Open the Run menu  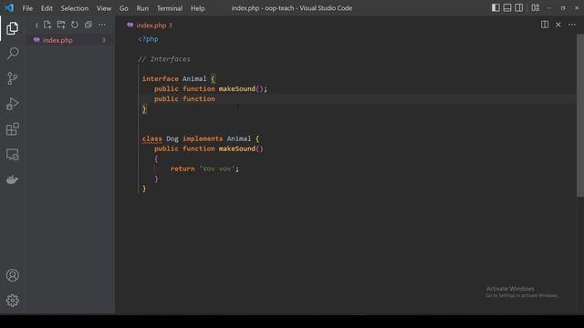pyautogui.click(x=142, y=8)
